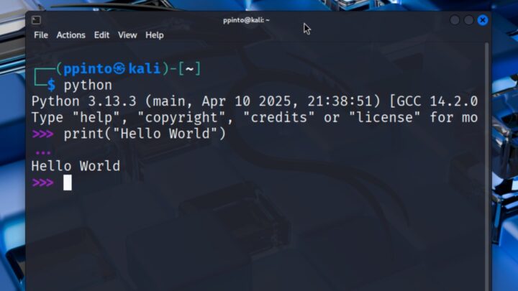The width and height of the screenshot is (518, 291).
Task: Click the Kali symbol in the shell prompt
Action: point(119,69)
